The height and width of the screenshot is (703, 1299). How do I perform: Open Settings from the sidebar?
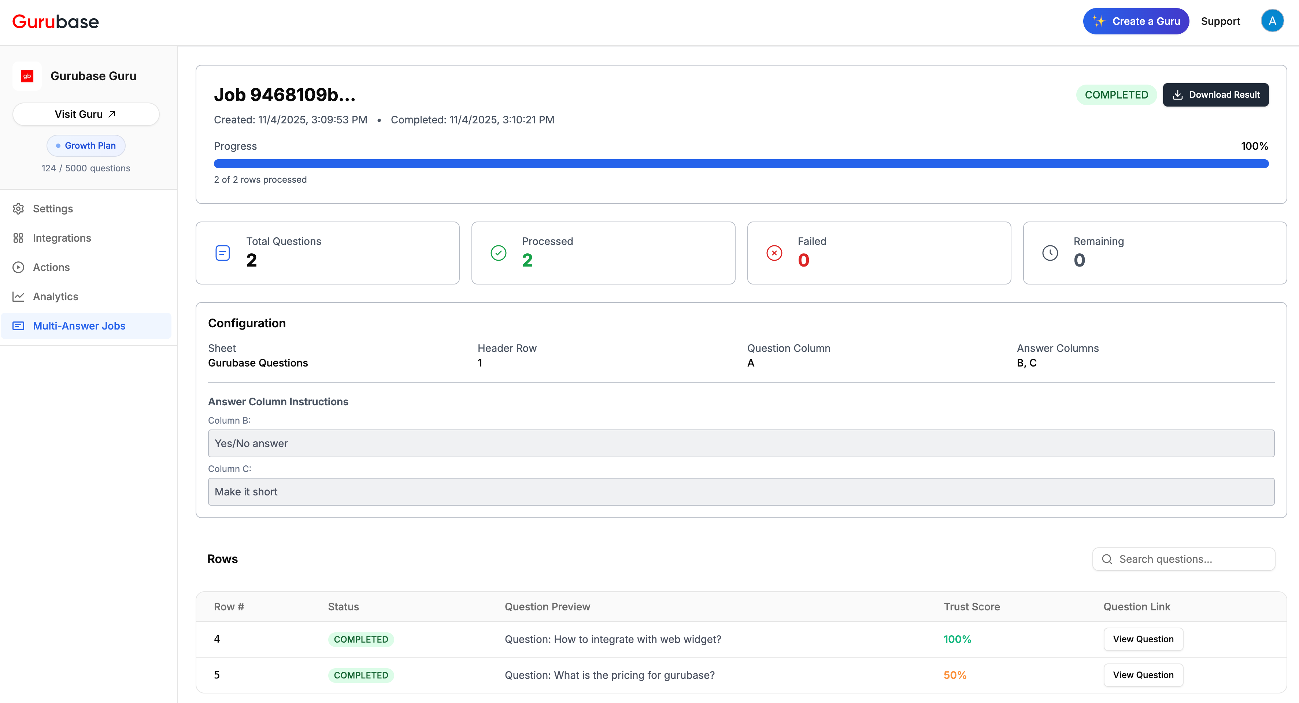[52, 208]
